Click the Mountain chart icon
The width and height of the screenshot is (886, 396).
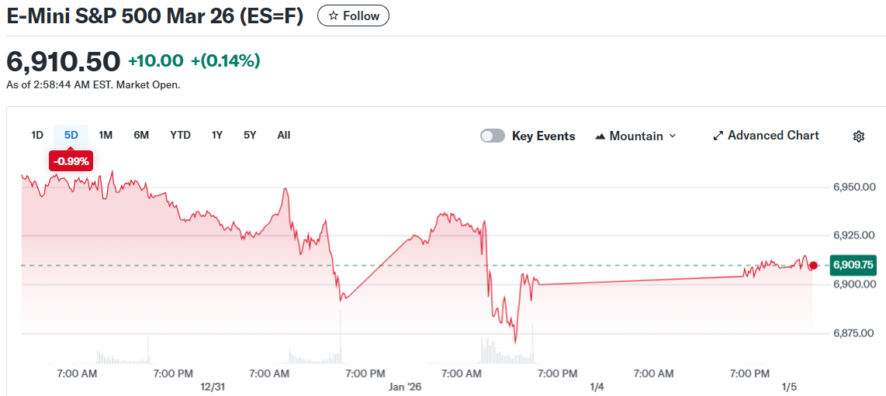[600, 136]
